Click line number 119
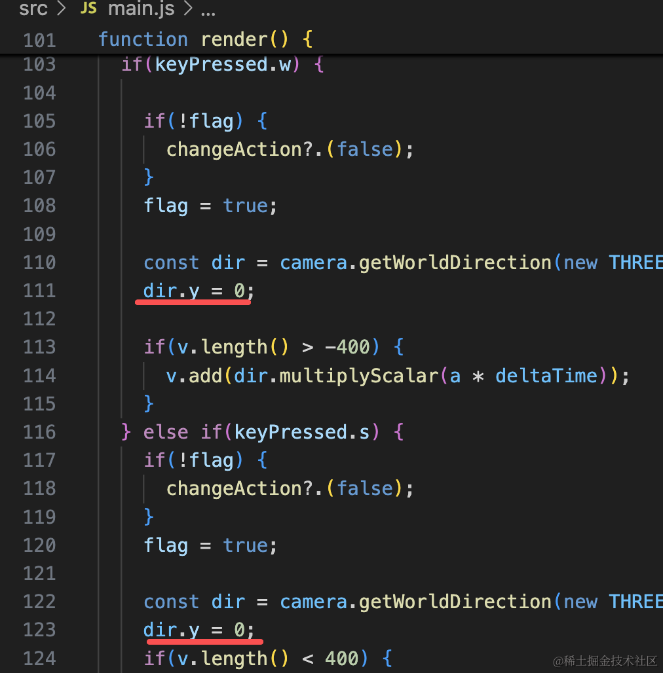This screenshot has height=673, width=663. click(x=39, y=517)
